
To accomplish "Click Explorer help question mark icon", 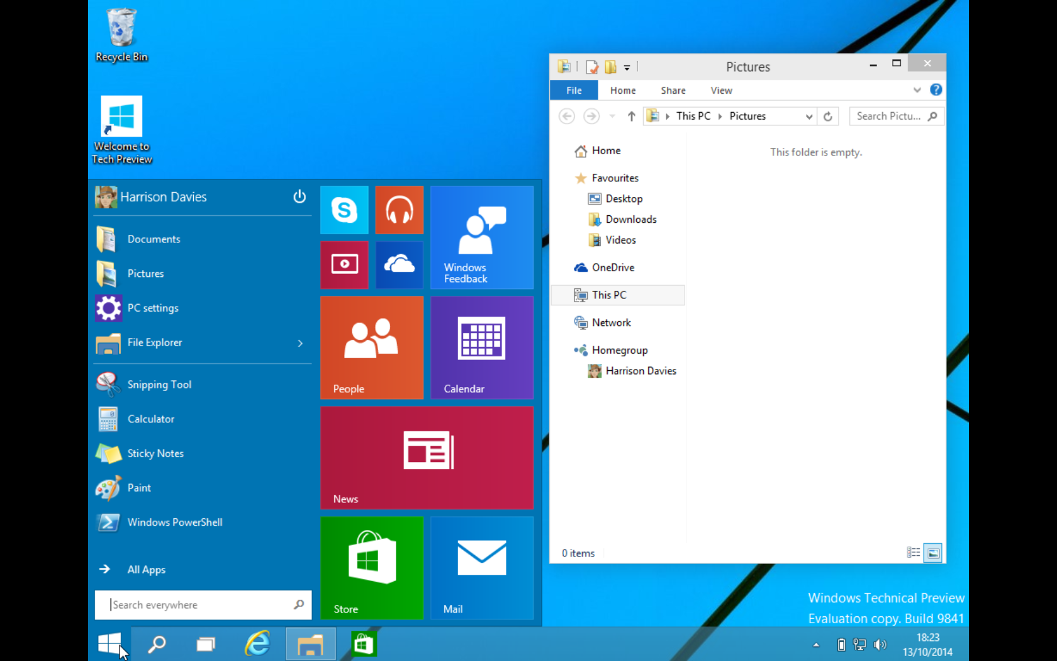I will coord(936,89).
